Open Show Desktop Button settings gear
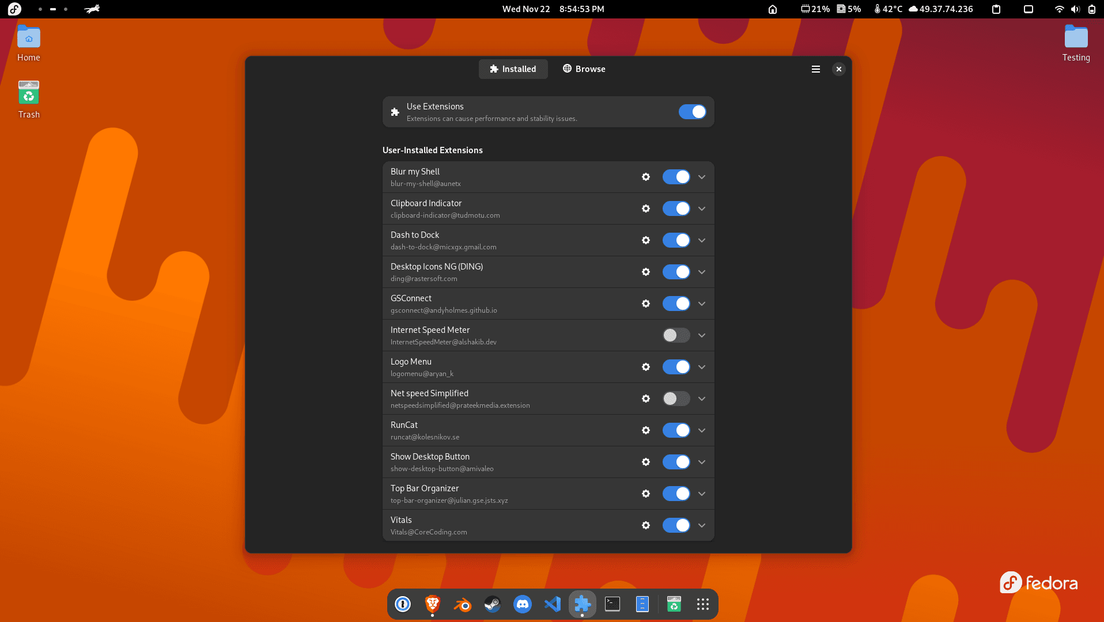Screen dimensions: 1104x622 point(646,462)
